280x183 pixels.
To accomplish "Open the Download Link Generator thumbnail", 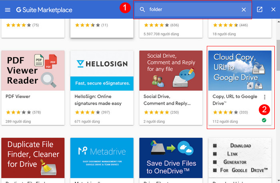I will (240, 158).
